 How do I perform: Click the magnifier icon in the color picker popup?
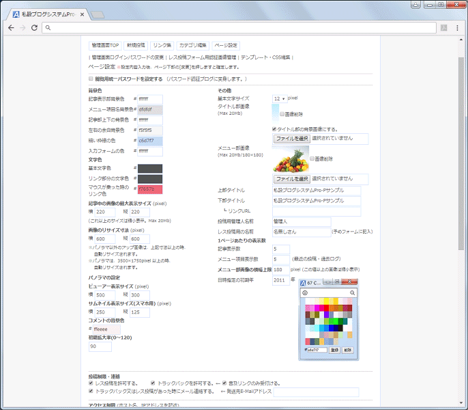click(x=352, y=293)
